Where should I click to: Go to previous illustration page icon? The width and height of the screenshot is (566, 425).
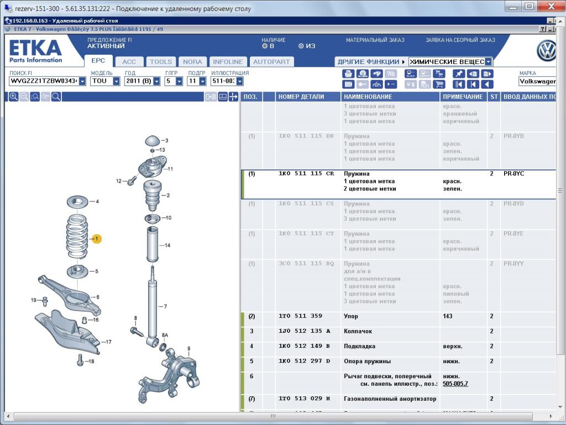coord(473,74)
